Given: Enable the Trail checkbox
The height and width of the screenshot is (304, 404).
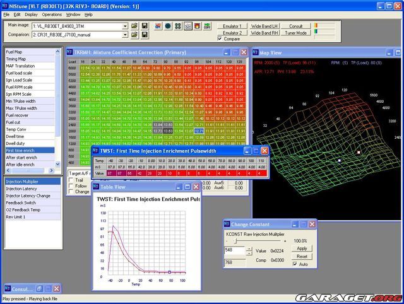Looking at the screenshot, I should (x=71, y=180).
